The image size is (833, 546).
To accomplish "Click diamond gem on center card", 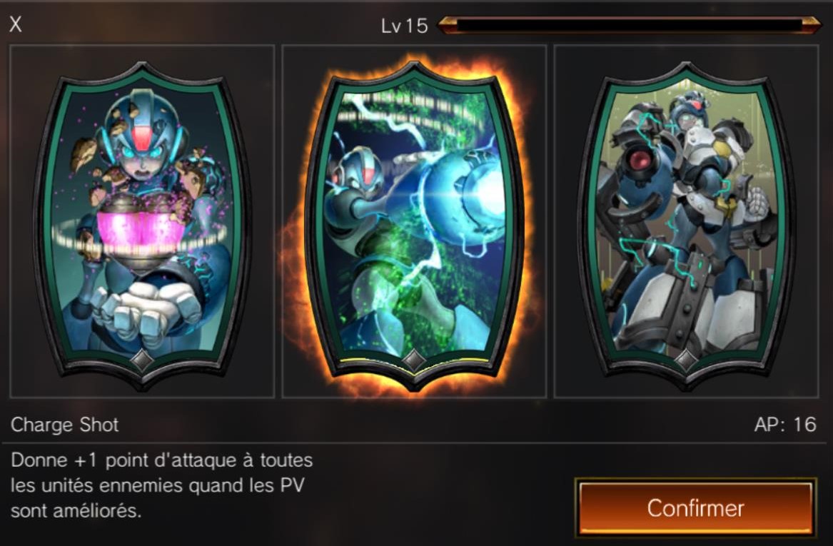I will coord(415,361).
